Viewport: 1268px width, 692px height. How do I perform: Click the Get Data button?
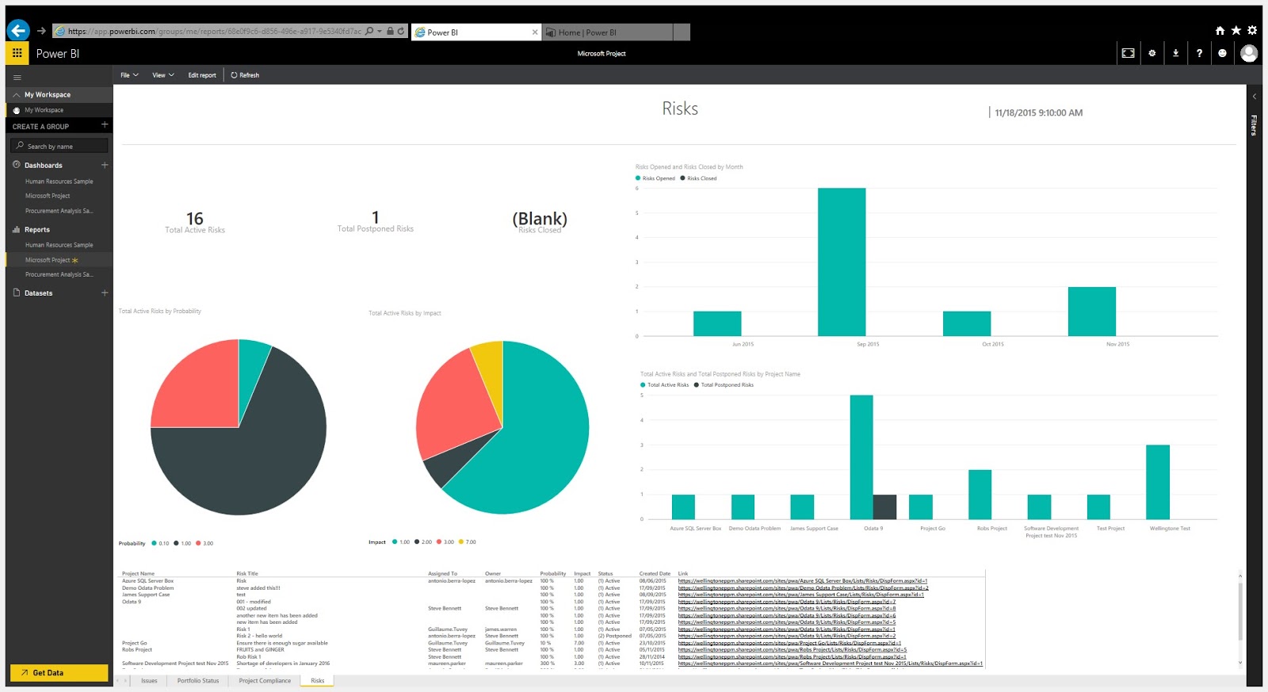pyautogui.click(x=57, y=673)
